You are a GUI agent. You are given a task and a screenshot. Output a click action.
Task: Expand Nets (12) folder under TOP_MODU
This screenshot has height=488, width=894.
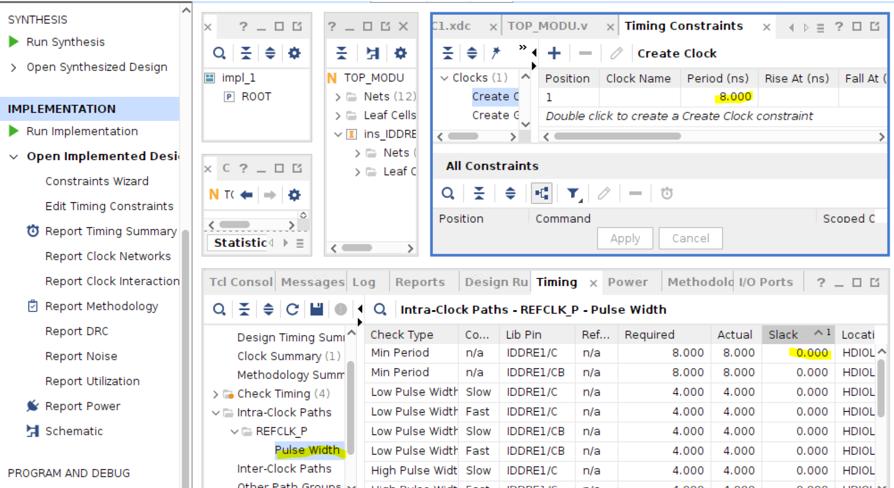[338, 97]
